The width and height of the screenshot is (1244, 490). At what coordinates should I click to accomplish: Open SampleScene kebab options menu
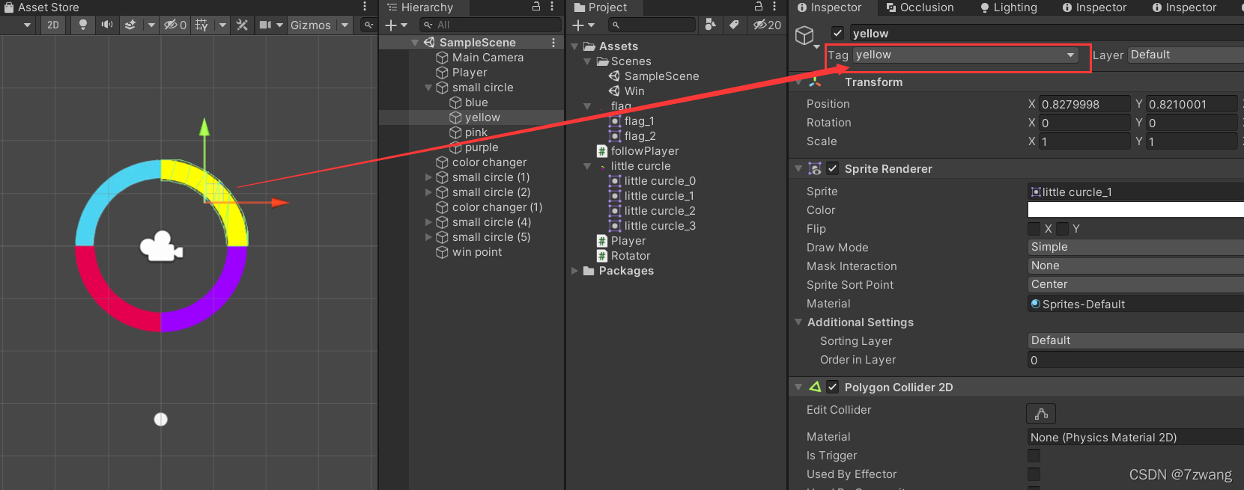(553, 43)
